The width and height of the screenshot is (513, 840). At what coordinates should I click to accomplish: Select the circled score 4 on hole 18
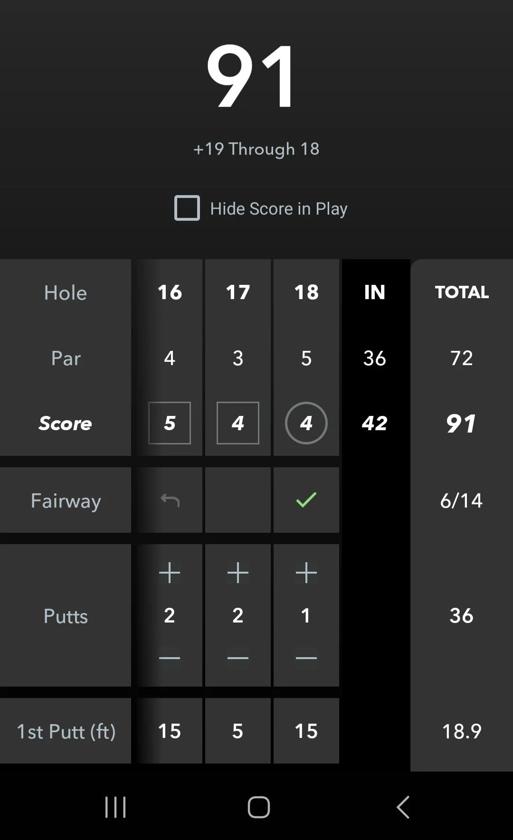tap(306, 423)
